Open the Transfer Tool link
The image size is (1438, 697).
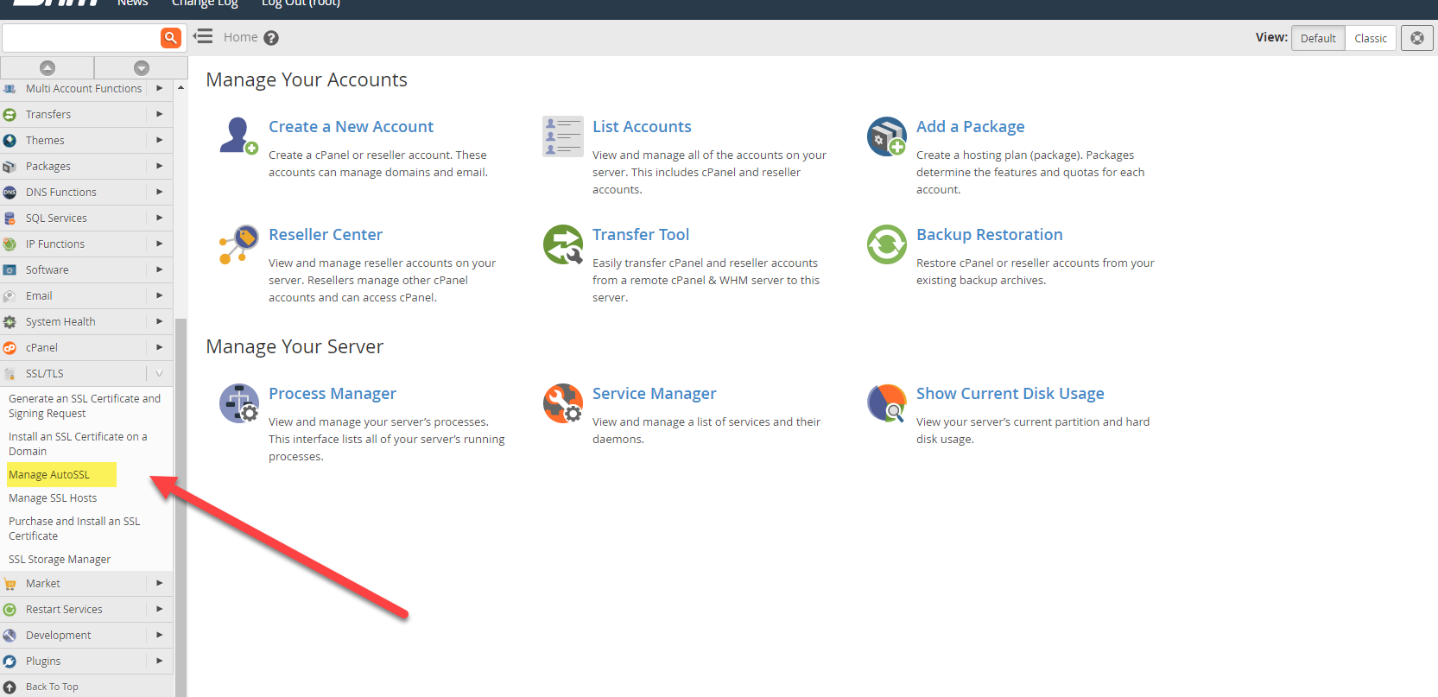click(x=641, y=235)
